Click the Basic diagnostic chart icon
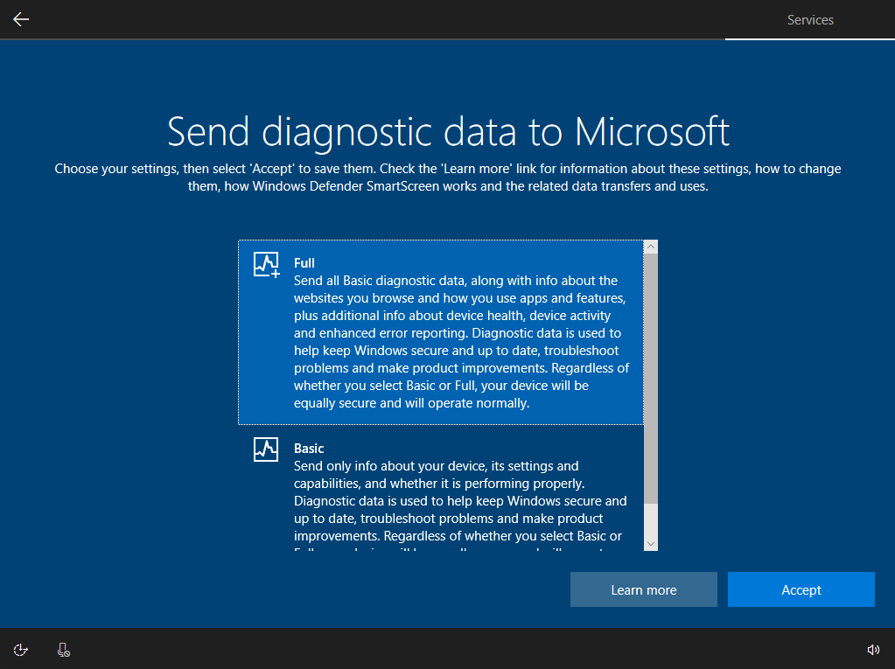The height and width of the screenshot is (669, 895). 266,449
